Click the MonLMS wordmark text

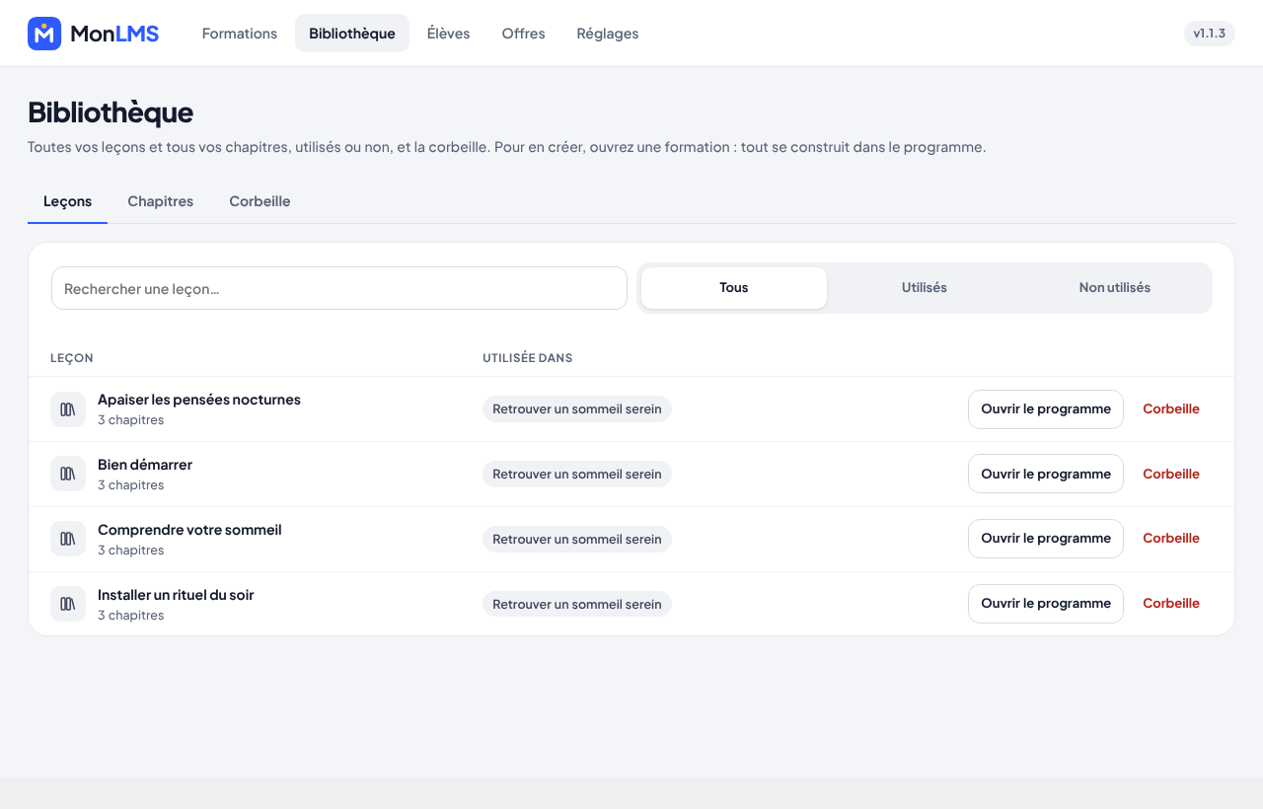pyautogui.click(x=114, y=34)
